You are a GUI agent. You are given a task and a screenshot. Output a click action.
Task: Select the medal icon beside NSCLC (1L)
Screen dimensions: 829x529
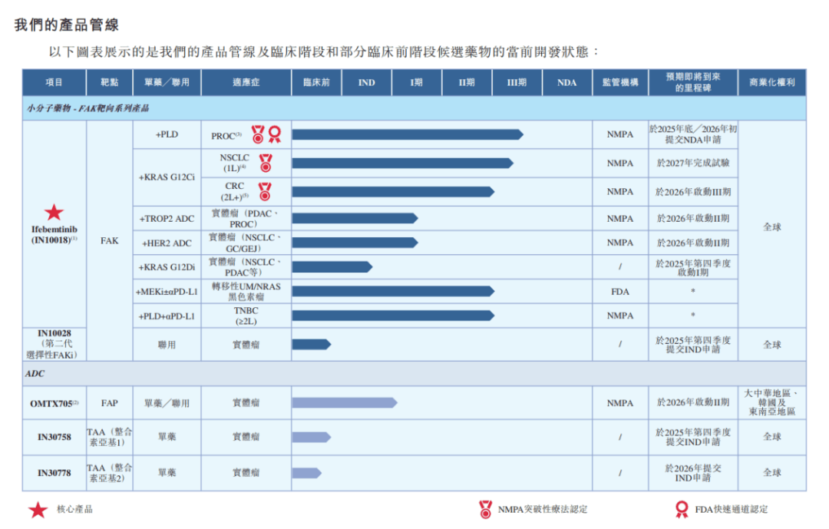[x=265, y=163]
